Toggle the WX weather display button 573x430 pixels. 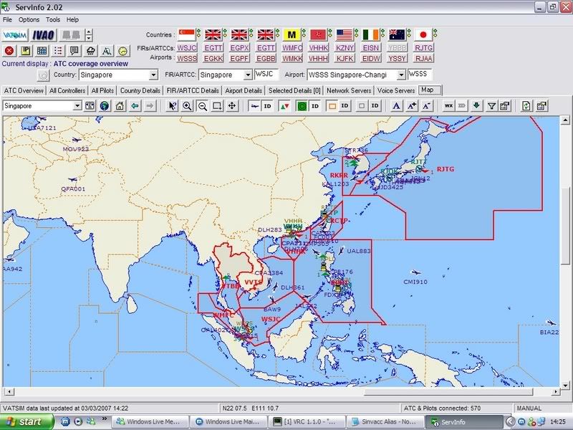coord(448,105)
